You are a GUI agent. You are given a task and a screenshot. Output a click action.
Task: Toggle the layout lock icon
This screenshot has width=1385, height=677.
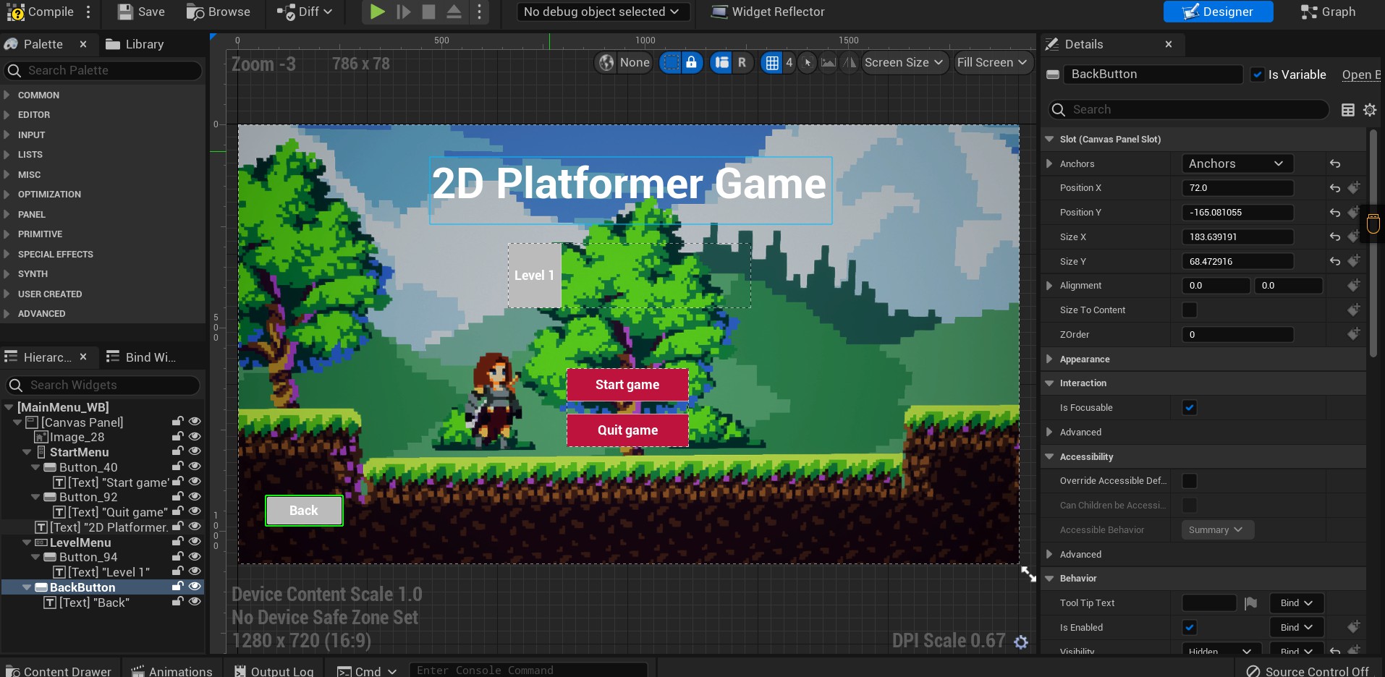[x=691, y=63]
